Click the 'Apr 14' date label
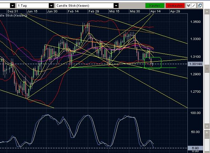This screenshot has height=153, width=210. pos(155,11)
